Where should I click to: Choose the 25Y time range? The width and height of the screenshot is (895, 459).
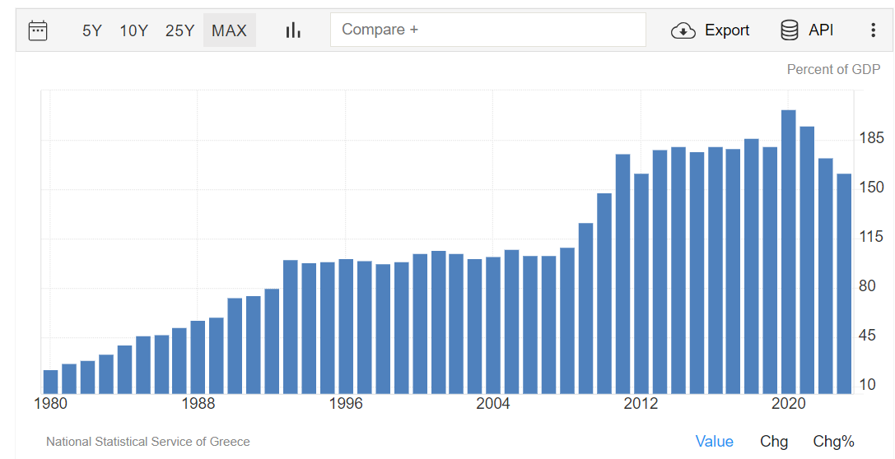(179, 30)
